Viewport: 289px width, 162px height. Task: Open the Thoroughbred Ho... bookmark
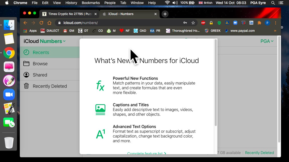click(183, 31)
